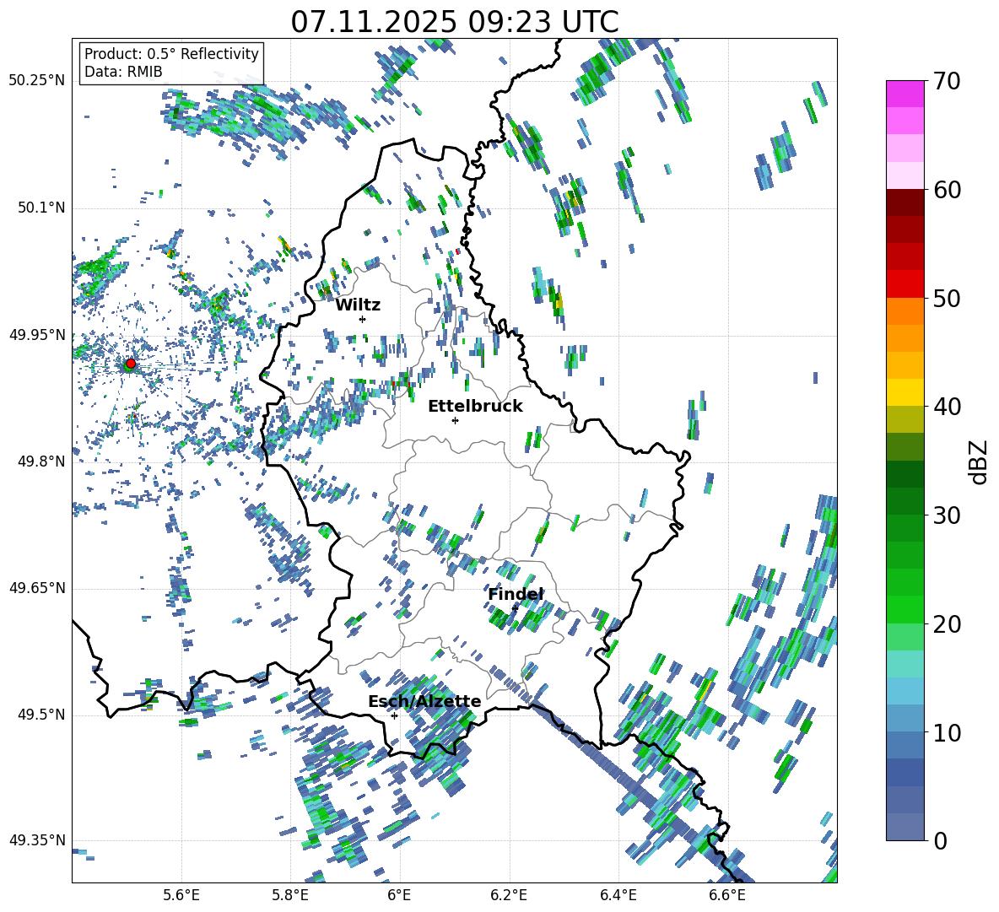Viewport: 999px width, 912px height.
Task: Click the 49.8°N latitude label
Action: click(x=40, y=461)
